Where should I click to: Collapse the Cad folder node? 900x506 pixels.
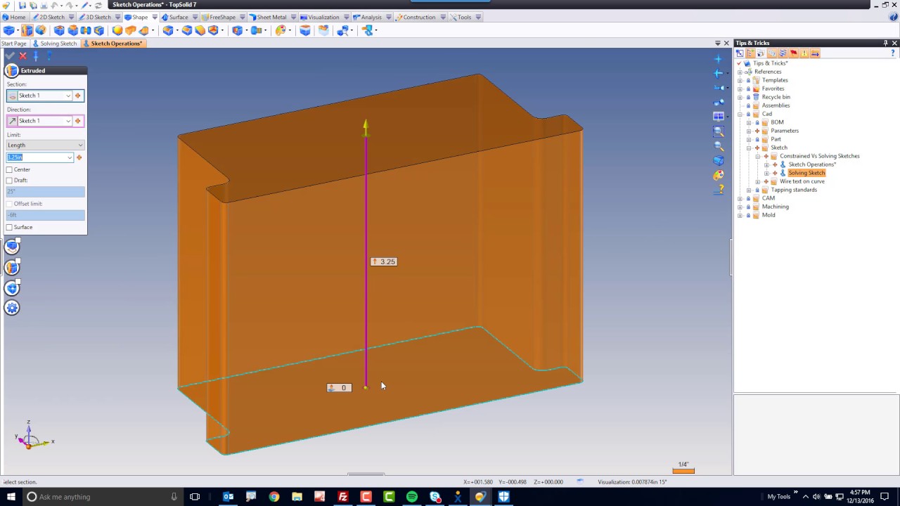tap(740, 114)
